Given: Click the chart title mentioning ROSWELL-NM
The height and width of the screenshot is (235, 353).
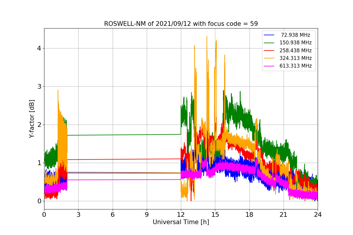Looking at the screenshot, I should [x=181, y=24].
